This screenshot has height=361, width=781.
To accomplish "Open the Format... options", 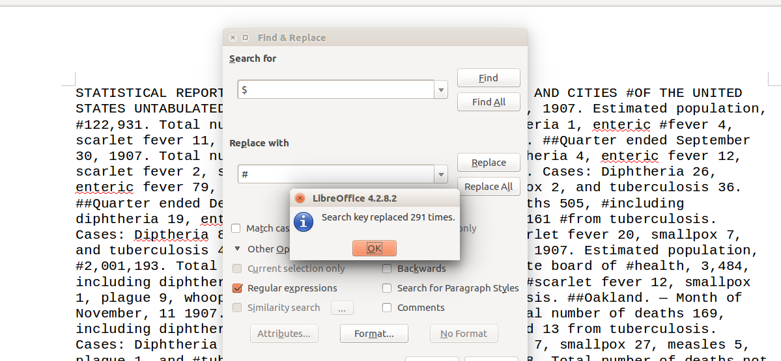I will coord(374,334).
